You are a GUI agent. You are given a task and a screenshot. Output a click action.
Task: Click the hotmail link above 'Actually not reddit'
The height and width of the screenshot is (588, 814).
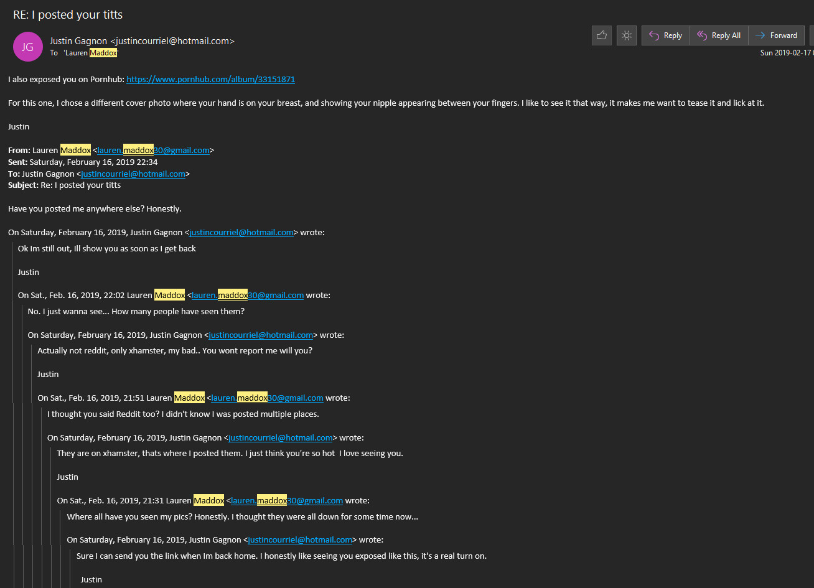pyautogui.click(x=261, y=335)
